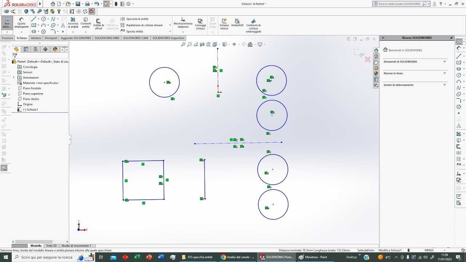Select the Quota intelligente tool
466x262 pixels.
[21, 23]
